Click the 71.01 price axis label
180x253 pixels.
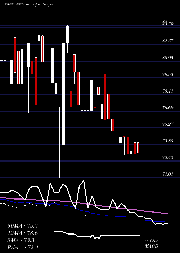point(168,174)
